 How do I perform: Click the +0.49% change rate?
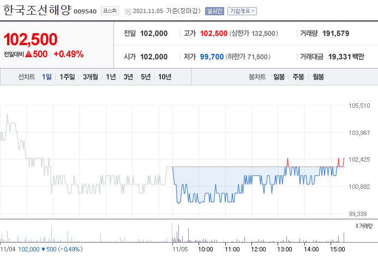(69, 54)
